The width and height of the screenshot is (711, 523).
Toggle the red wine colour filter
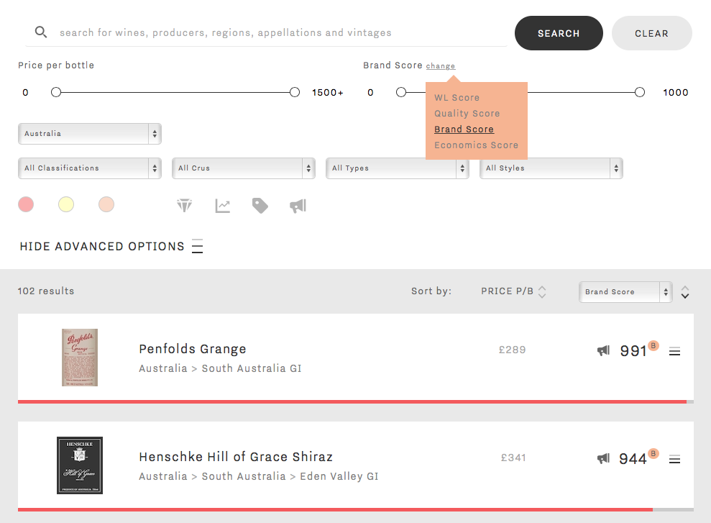pyautogui.click(x=26, y=204)
